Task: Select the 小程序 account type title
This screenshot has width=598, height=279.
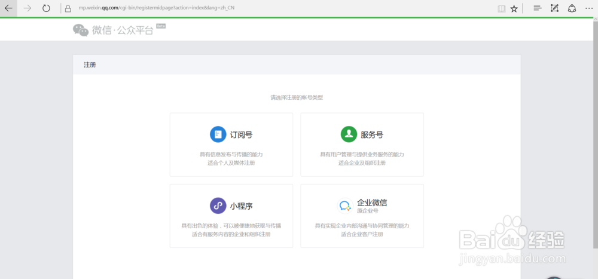Action: click(241, 206)
